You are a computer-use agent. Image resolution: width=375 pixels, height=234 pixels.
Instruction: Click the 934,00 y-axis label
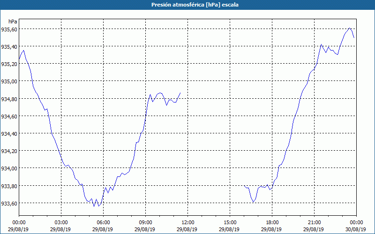click(x=9, y=169)
